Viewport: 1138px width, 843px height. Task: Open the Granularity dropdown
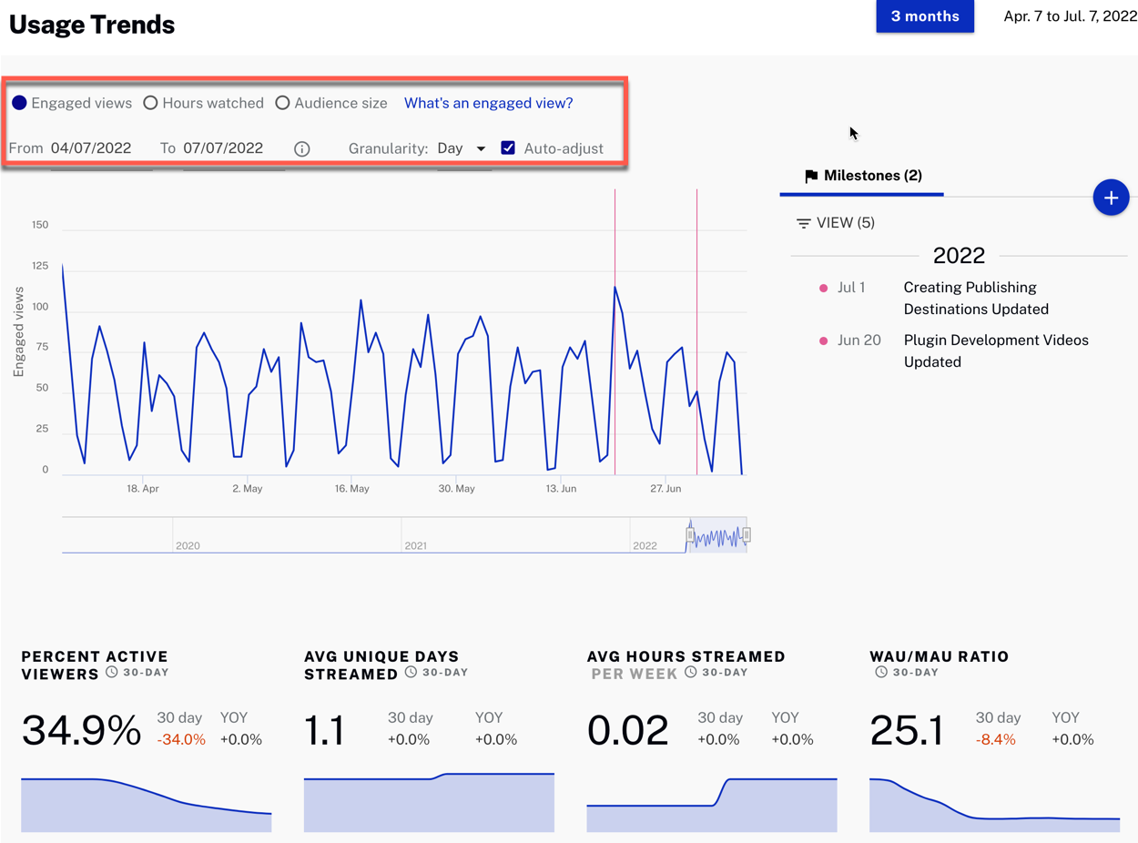tap(481, 147)
